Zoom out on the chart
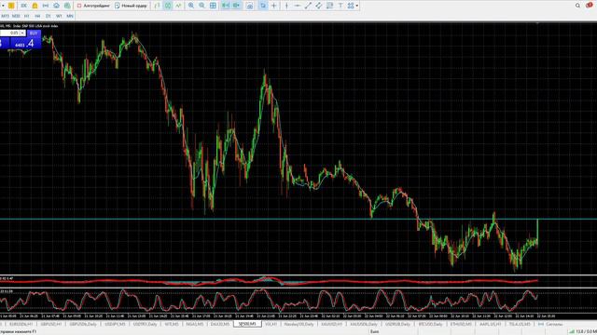This screenshot has height=335, width=597. click(x=201, y=6)
